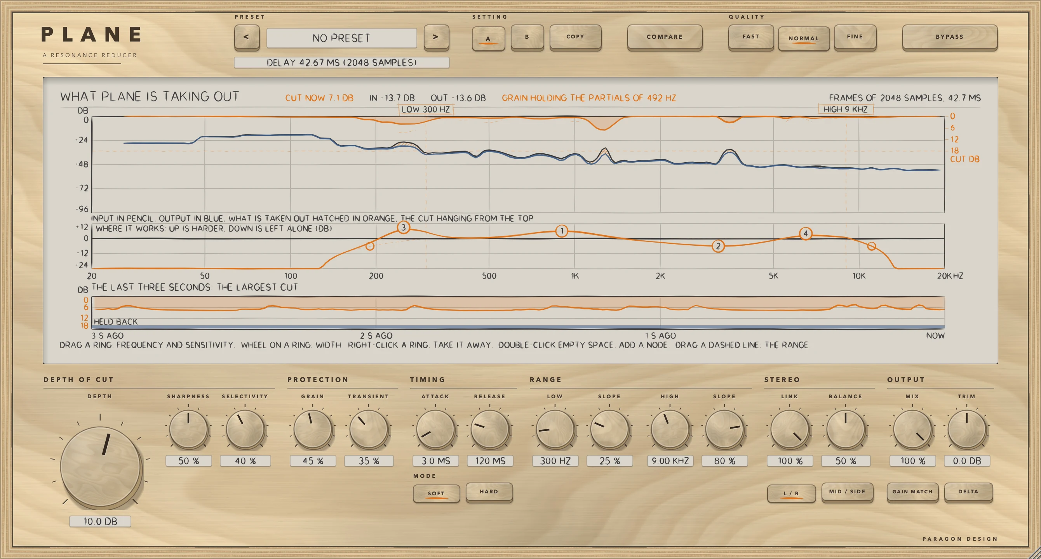Go to the next preset with the right arrow
This screenshot has height=559, width=1041.
point(436,37)
